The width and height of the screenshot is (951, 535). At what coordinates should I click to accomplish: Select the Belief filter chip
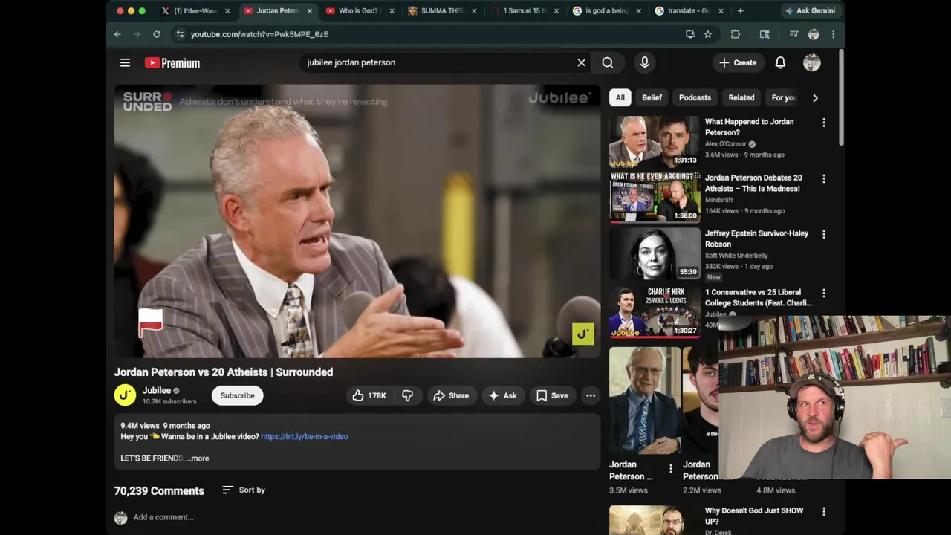tap(652, 97)
